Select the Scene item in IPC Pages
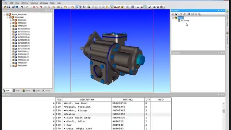The height and width of the screenshot is (130, 231). pos(180,18)
